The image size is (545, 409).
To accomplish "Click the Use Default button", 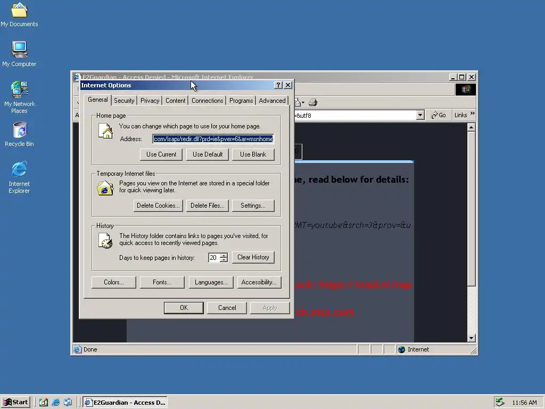I will click(x=208, y=154).
